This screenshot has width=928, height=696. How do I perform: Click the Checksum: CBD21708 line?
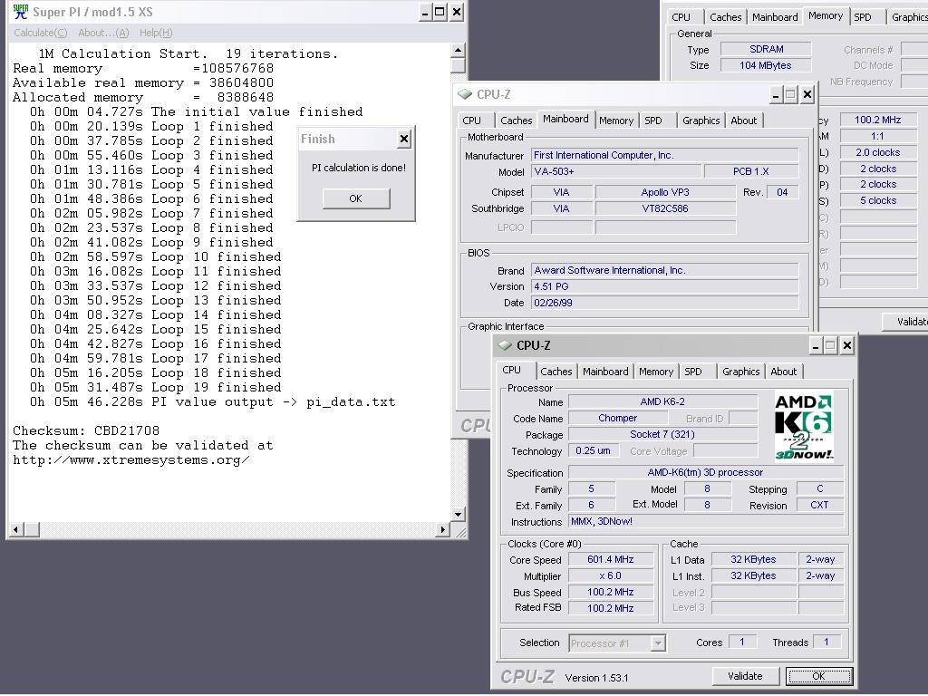[x=86, y=430]
